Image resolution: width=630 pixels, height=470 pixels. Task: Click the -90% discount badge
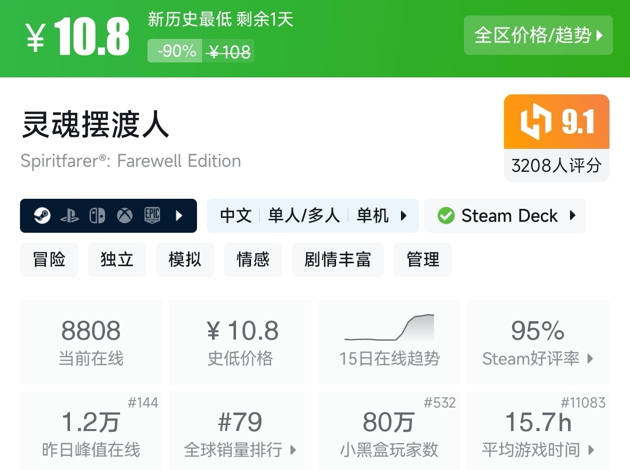pyautogui.click(x=175, y=51)
